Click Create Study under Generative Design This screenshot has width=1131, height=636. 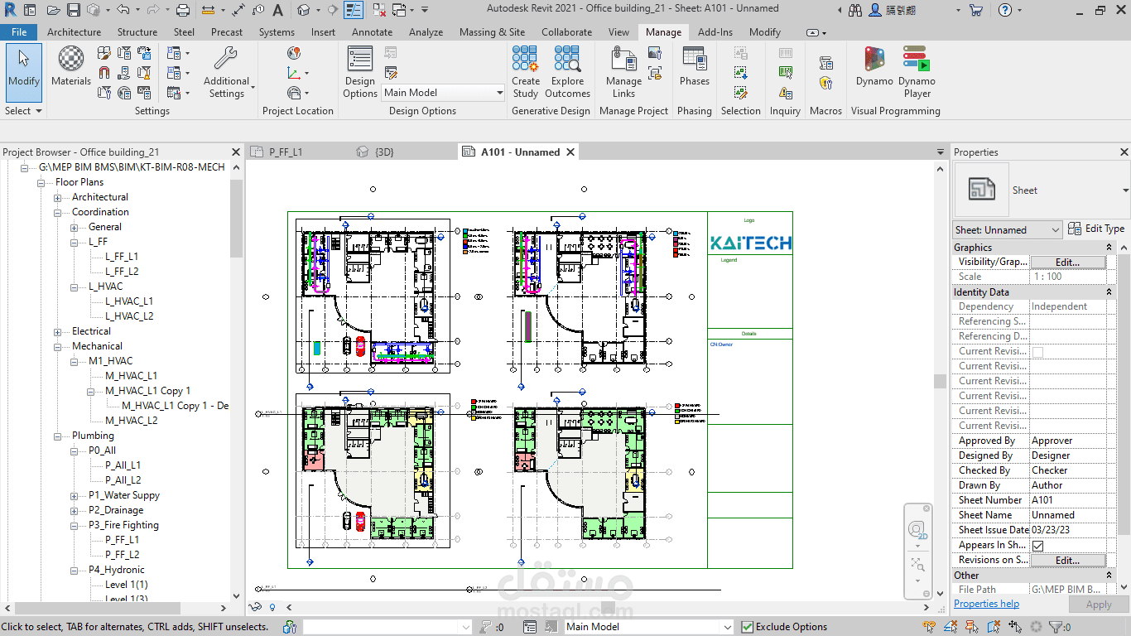[x=525, y=70]
